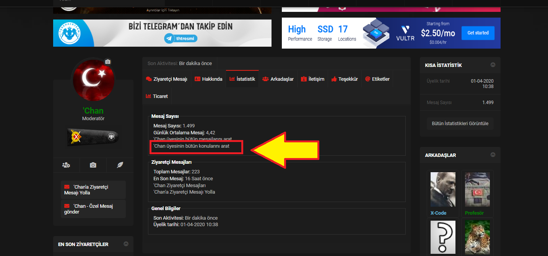Click 'Chan üyesinin bütün mesajlarını arat link
This screenshot has width=548, height=256.
192,139
